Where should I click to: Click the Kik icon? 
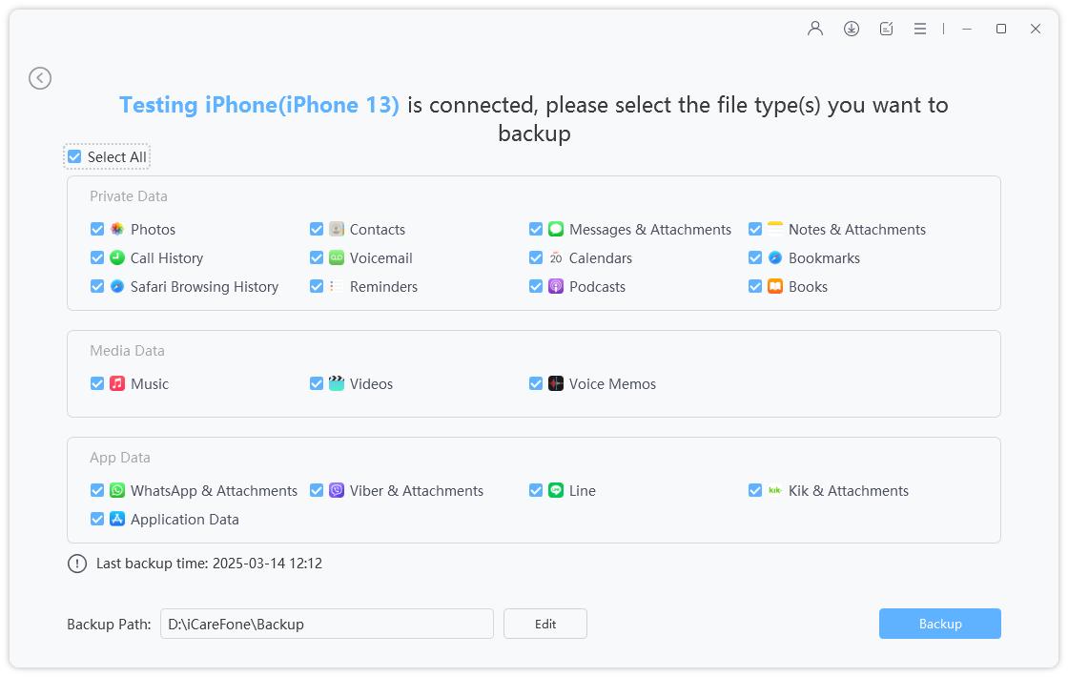click(x=775, y=490)
